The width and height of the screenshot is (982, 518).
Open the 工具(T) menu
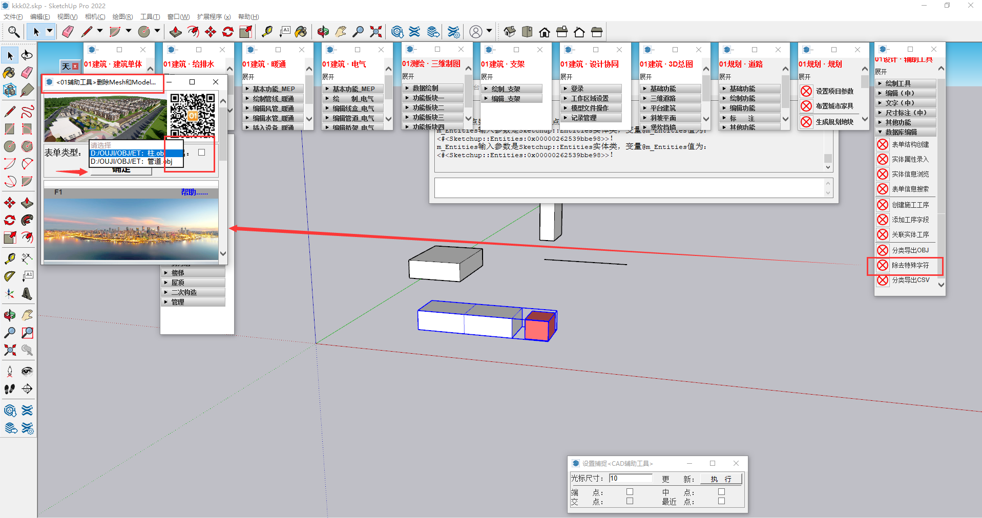(x=150, y=17)
